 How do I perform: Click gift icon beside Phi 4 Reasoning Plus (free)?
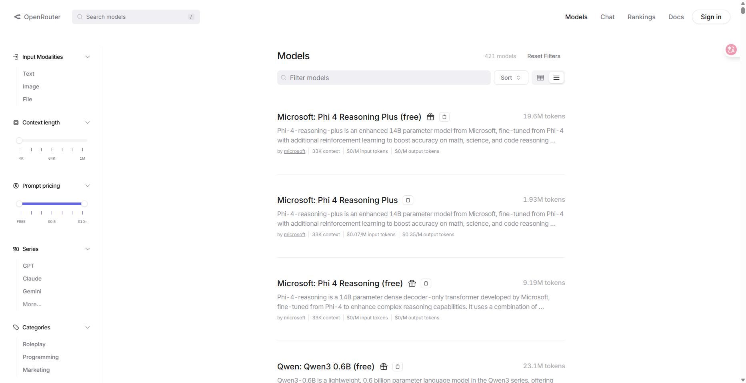[430, 117]
